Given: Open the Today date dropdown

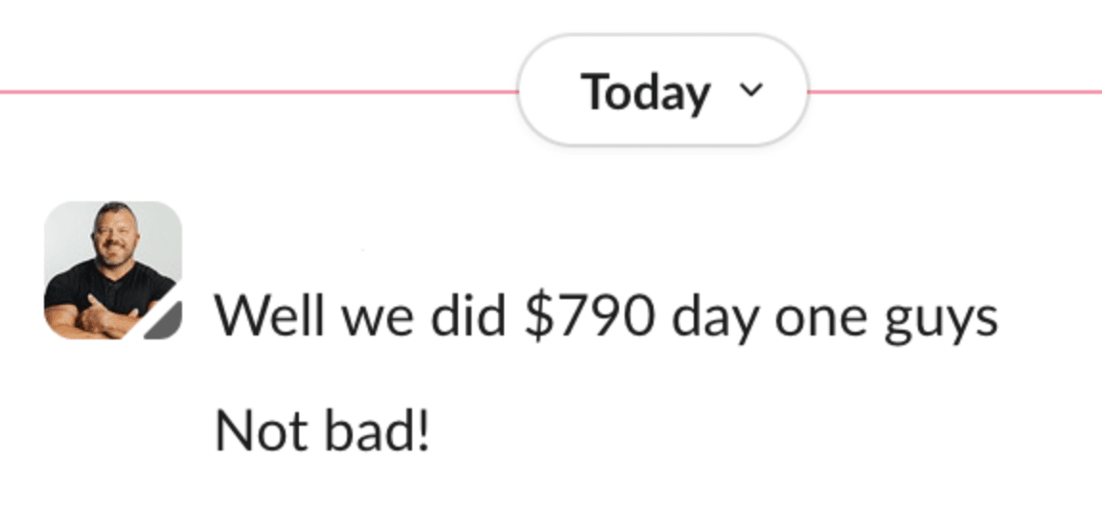Looking at the screenshot, I should coord(662,92).
